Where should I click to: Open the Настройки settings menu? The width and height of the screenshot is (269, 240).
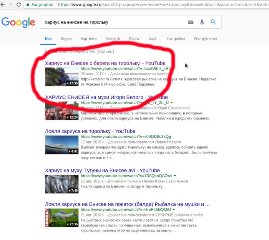point(176,38)
